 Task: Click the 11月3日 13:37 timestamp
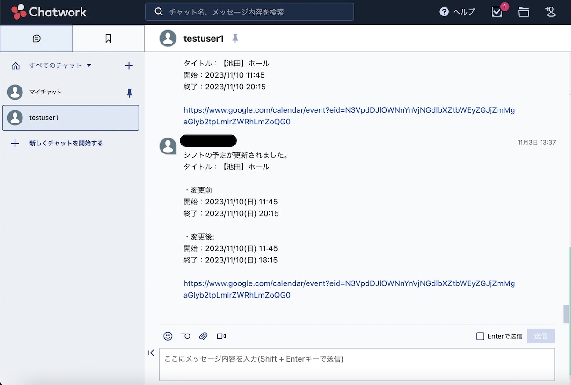coord(536,142)
